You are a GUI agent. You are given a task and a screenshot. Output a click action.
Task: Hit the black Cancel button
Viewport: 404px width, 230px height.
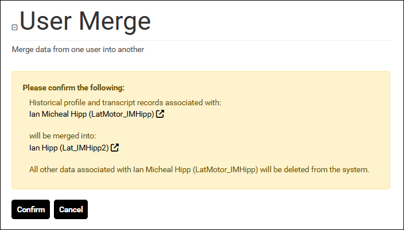pyautogui.click(x=71, y=209)
